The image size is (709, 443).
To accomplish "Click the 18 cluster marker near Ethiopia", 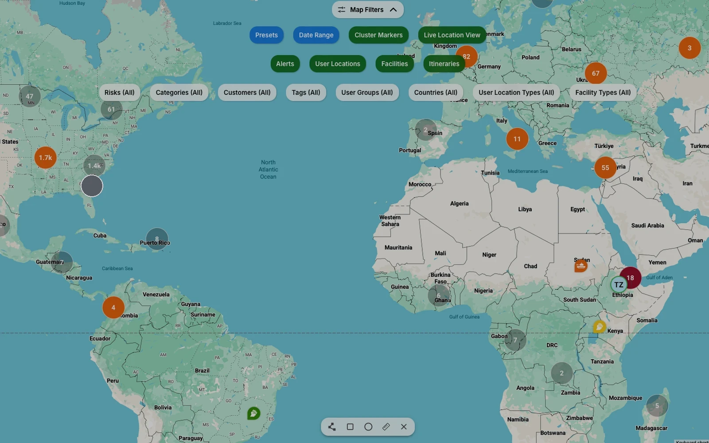I will (631, 278).
